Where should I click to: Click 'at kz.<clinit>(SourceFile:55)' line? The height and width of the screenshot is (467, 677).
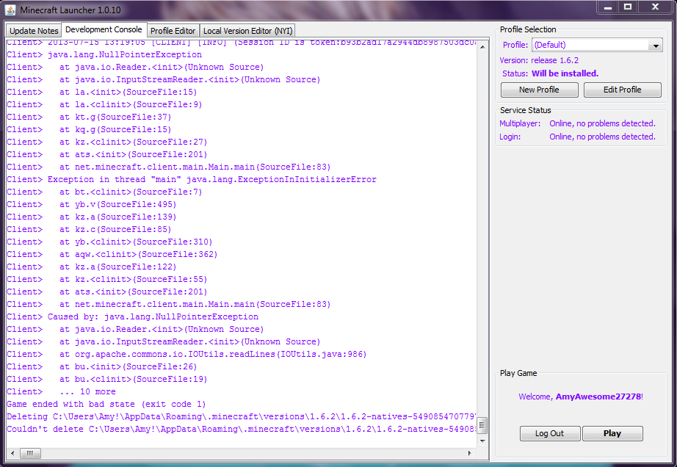pyautogui.click(x=107, y=279)
